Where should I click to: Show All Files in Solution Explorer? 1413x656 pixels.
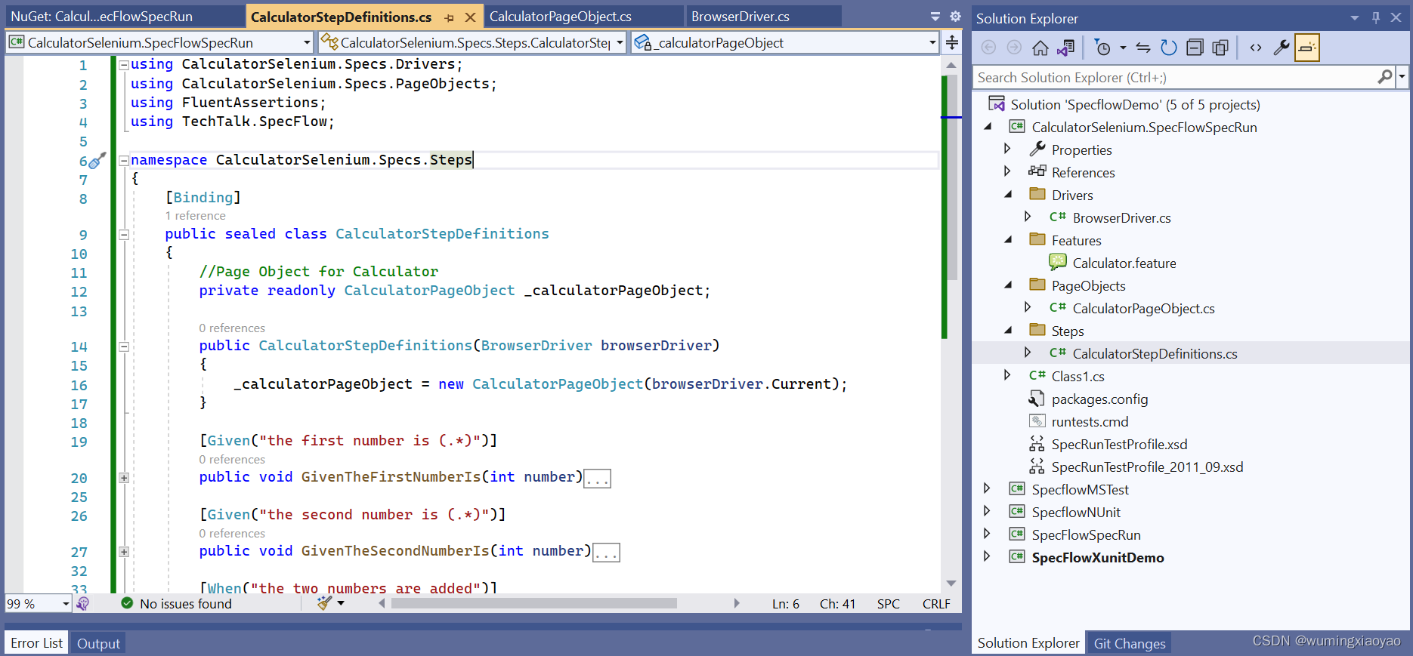pos(1220,48)
